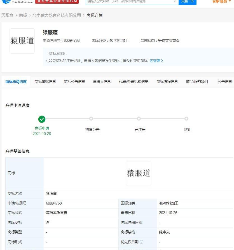Screen dimensions: 234x250
Task: Switch to the 商标基础信息 tab
Action: [45, 82]
